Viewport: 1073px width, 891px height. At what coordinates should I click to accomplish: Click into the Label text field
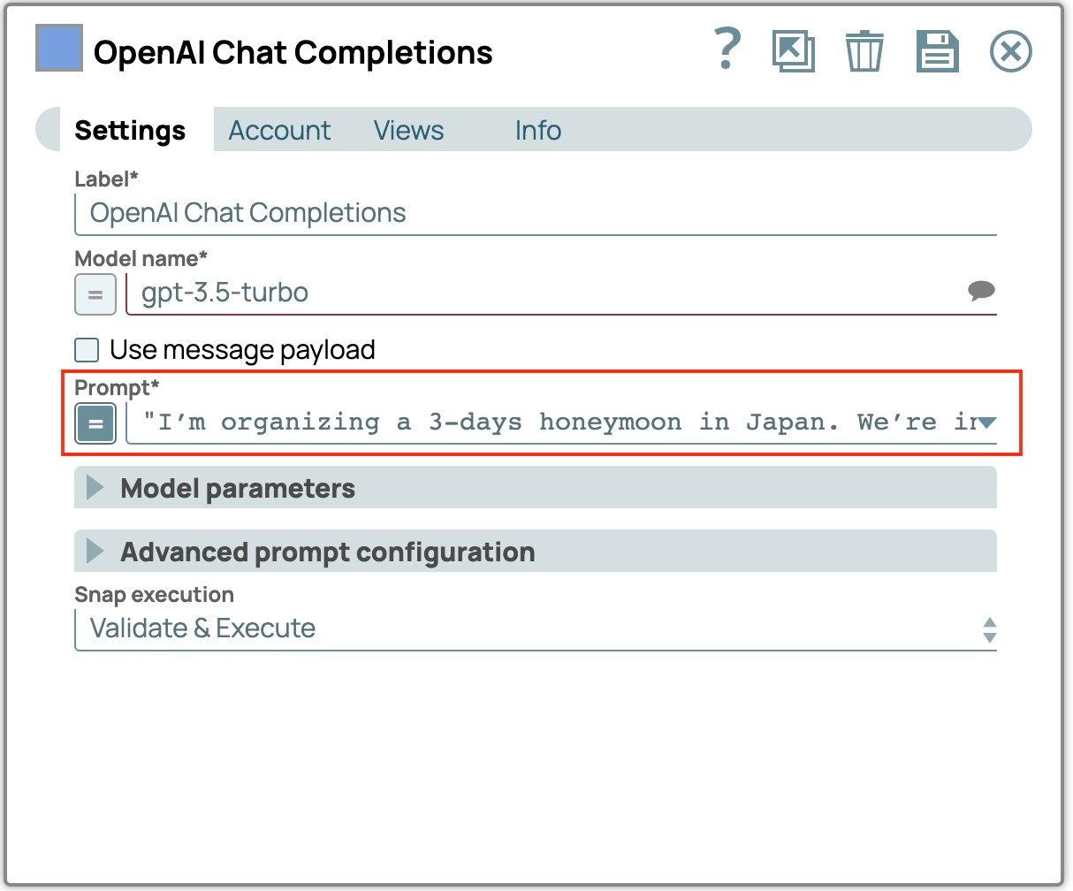click(x=535, y=213)
